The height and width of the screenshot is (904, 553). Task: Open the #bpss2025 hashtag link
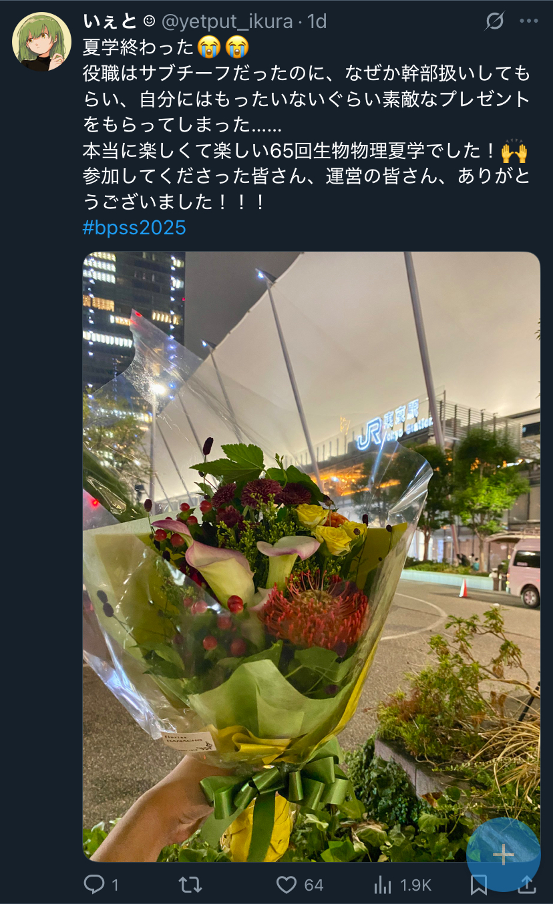[134, 228]
